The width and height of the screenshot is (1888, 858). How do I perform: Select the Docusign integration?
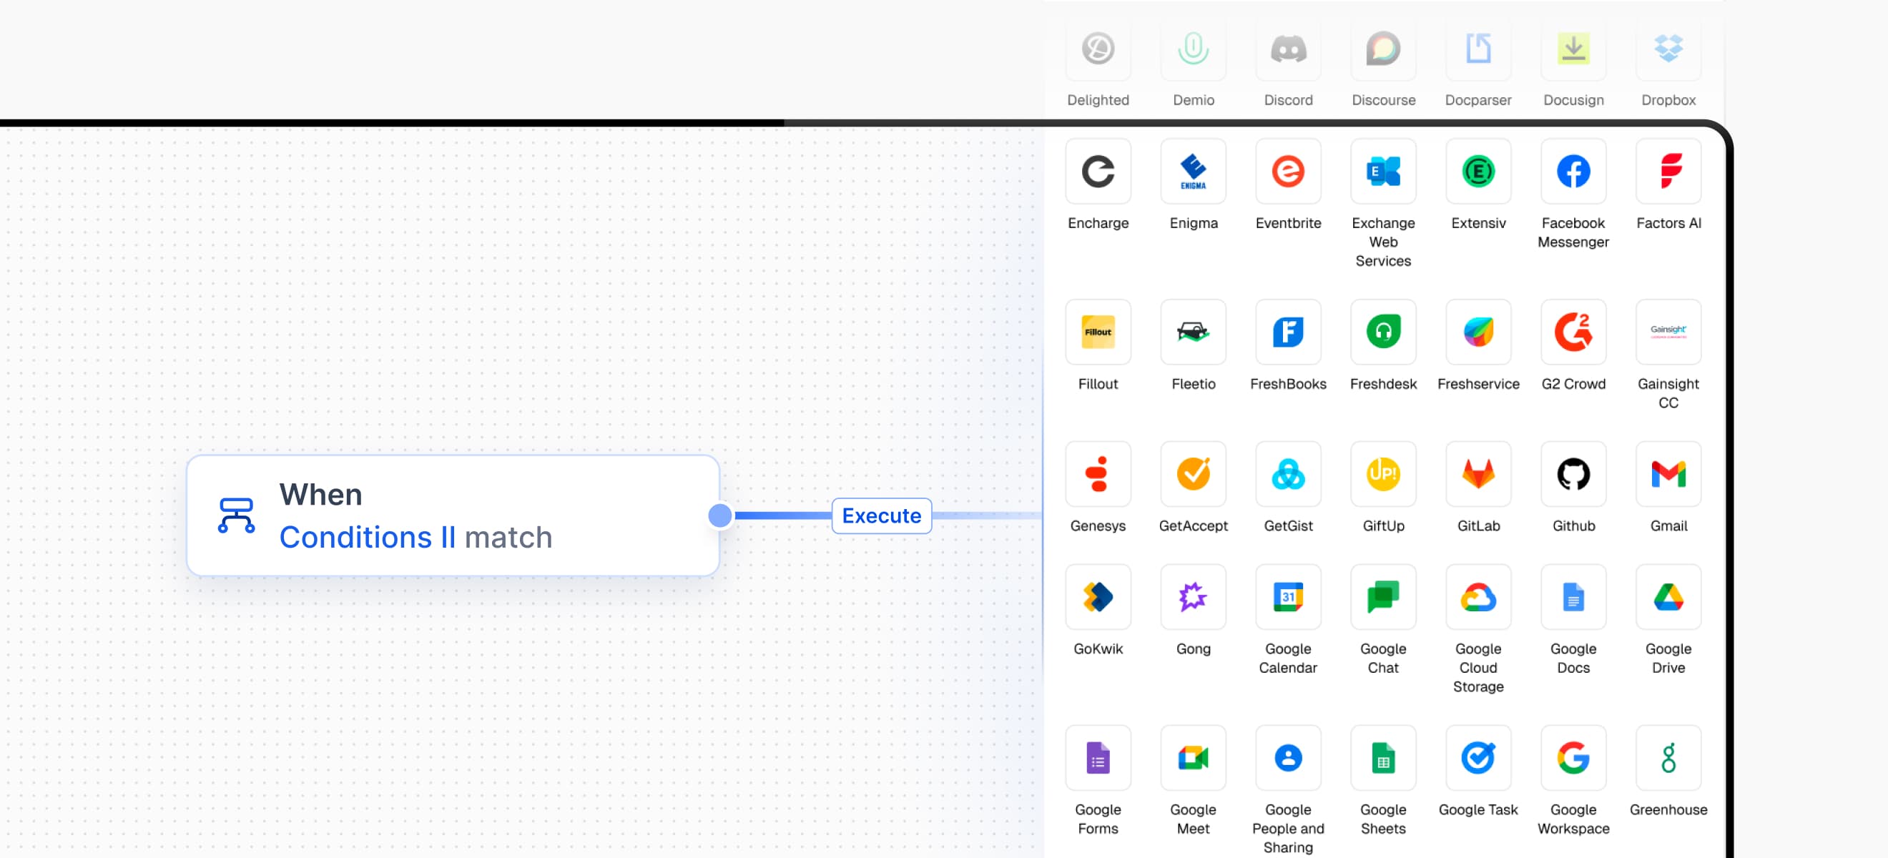click(x=1573, y=49)
